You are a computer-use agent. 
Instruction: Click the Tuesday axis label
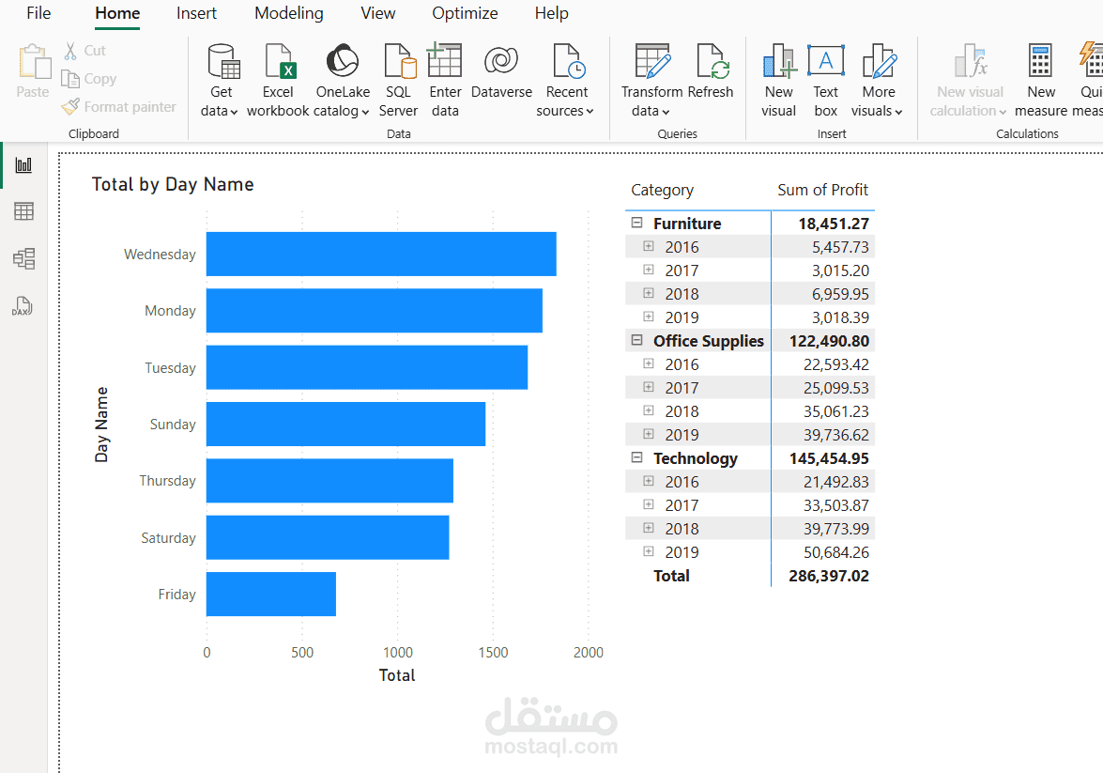tap(170, 367)
